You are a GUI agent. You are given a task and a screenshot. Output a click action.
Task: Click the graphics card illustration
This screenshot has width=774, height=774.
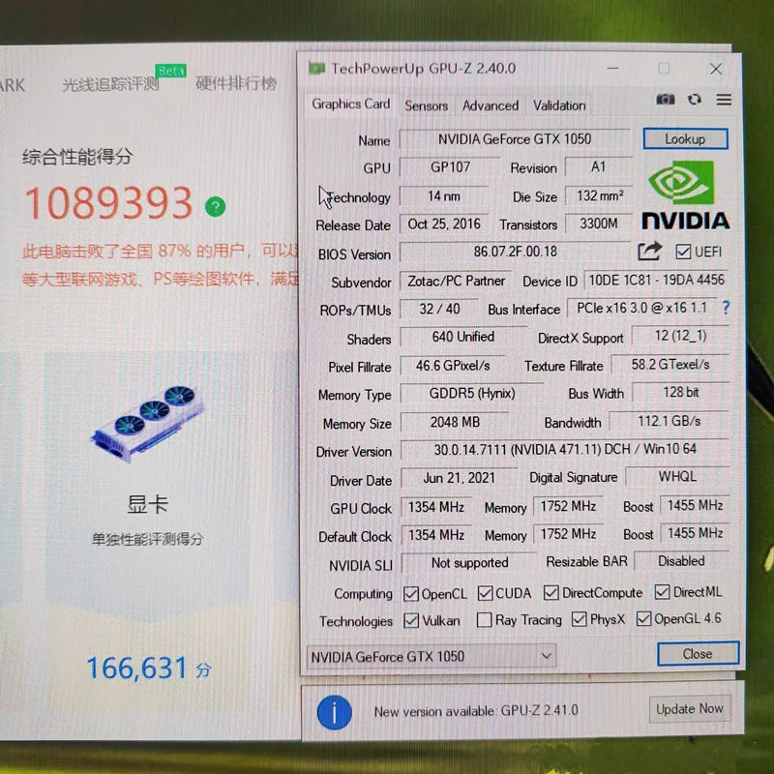[x=148, y=424]
